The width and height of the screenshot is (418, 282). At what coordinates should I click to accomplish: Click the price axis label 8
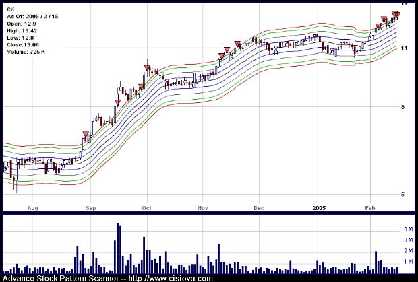click(402, 107)
